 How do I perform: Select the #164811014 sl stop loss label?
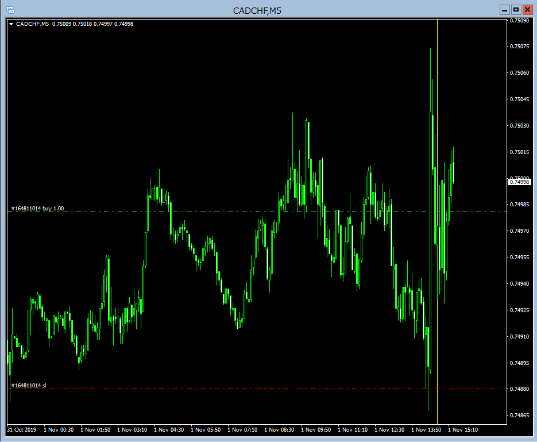coord(28,386)
